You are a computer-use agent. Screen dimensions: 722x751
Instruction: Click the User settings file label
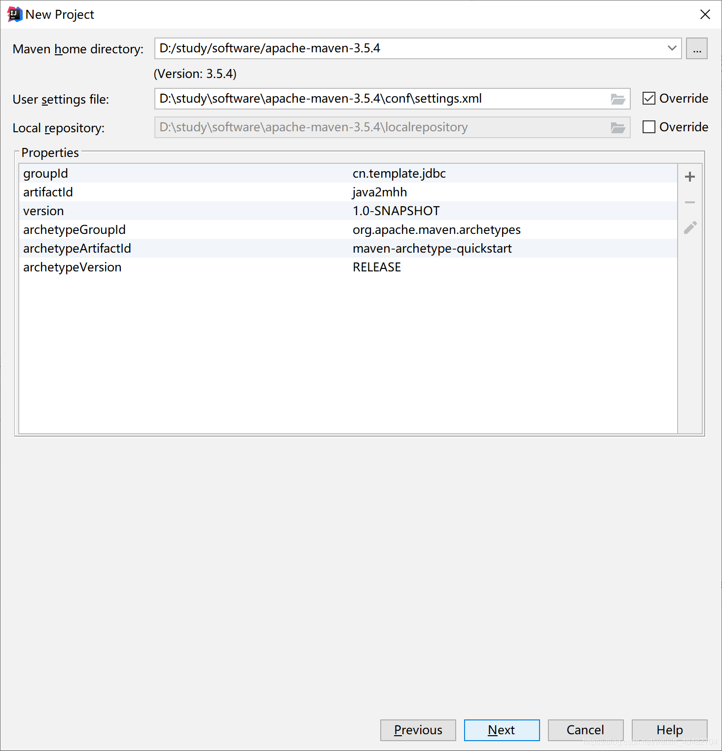coord(61,99)
